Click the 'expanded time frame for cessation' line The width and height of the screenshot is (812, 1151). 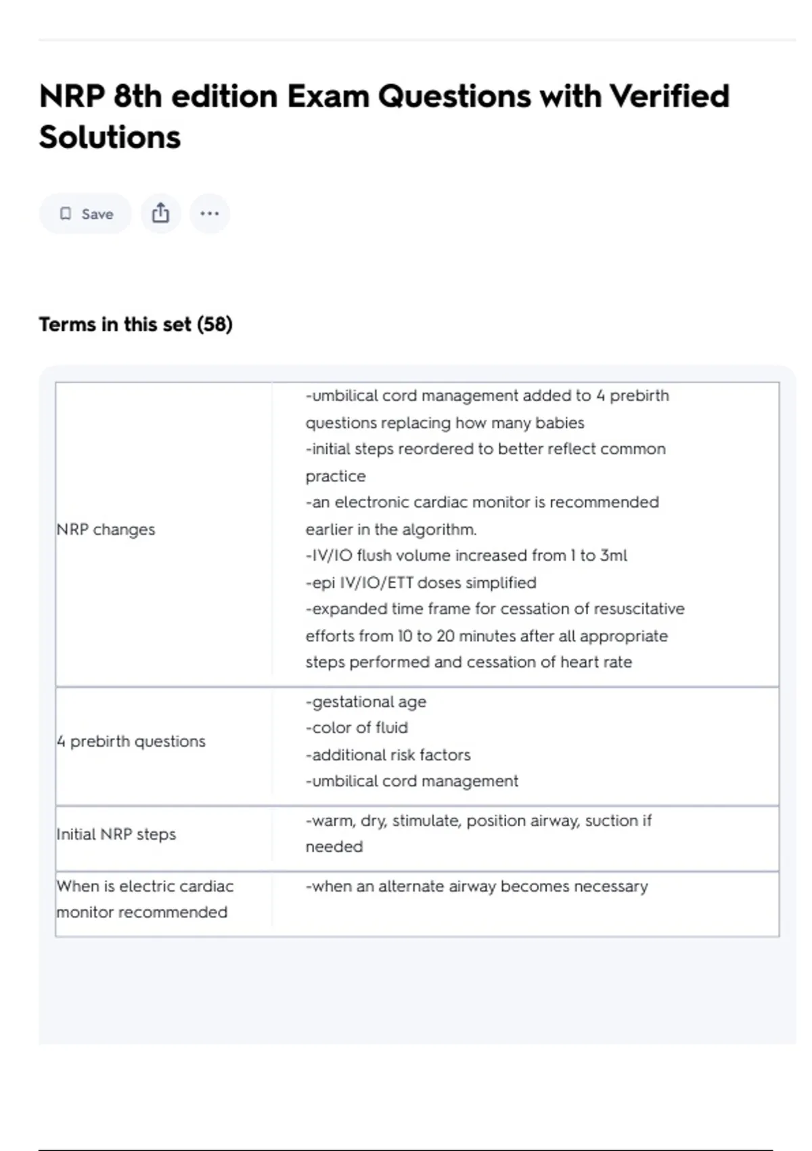(495, 609)
